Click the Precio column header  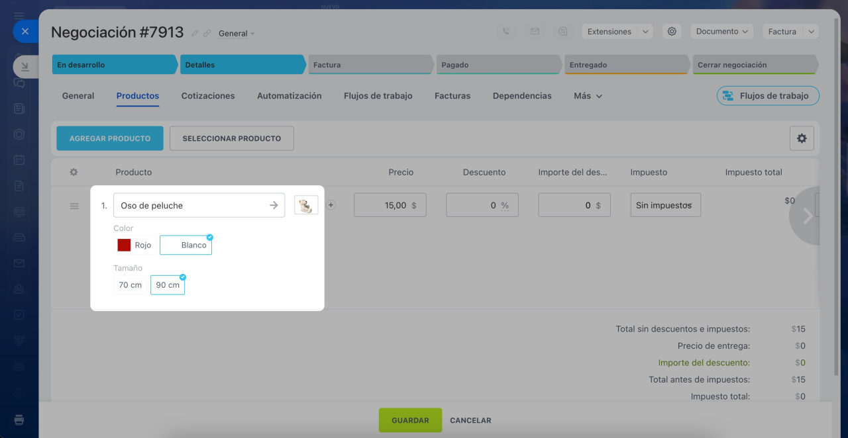pyautogui.click(x=401, y=172)
